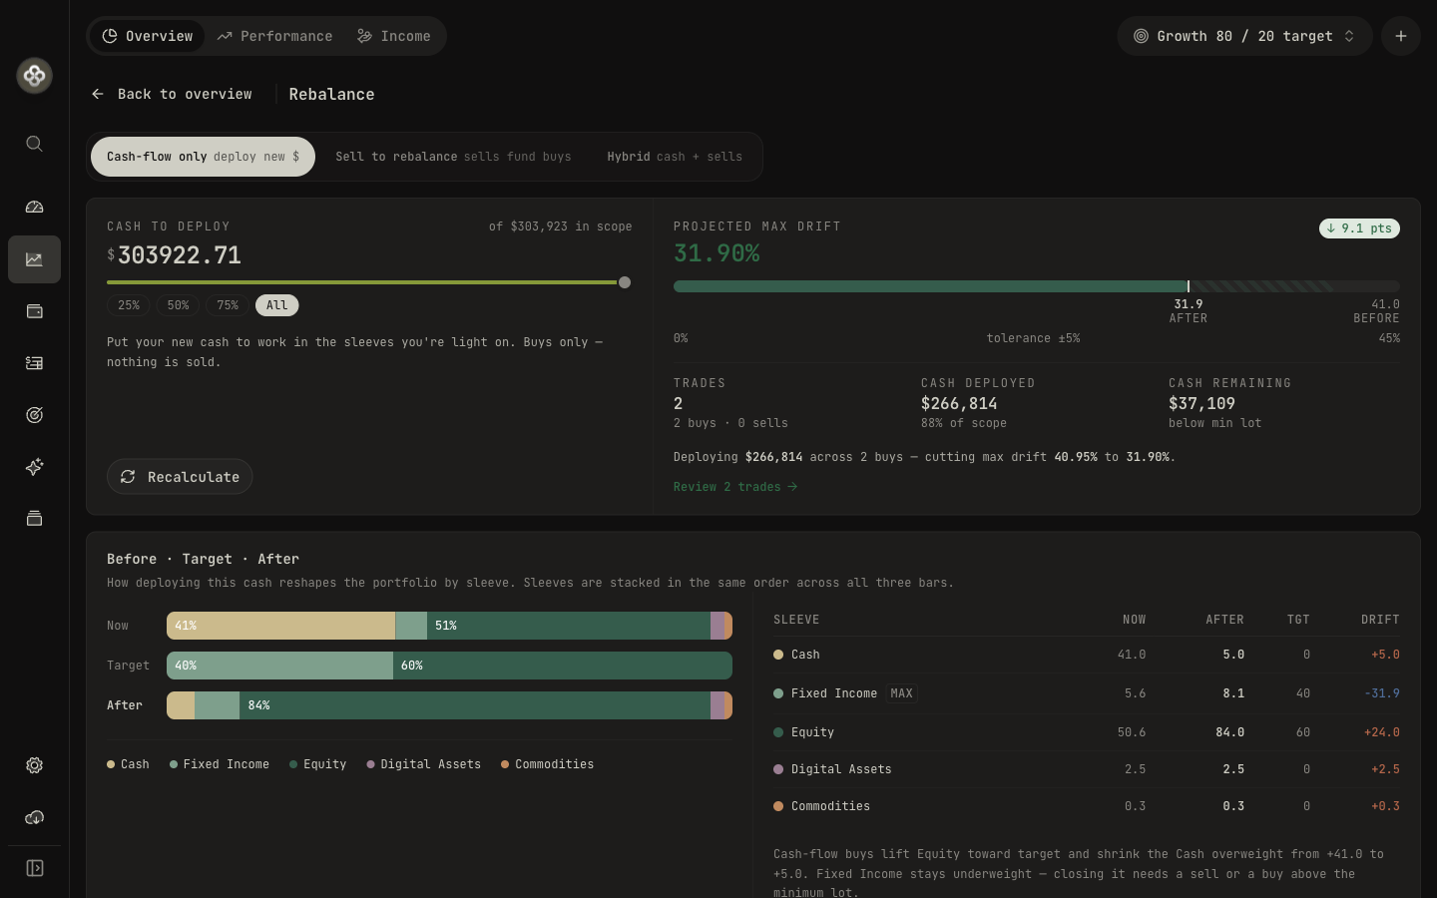Open the sparkle AI icon in sidebar

[34, 467]
